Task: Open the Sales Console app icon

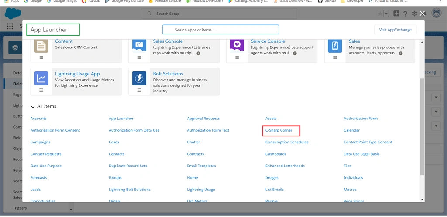Action: 139,46
